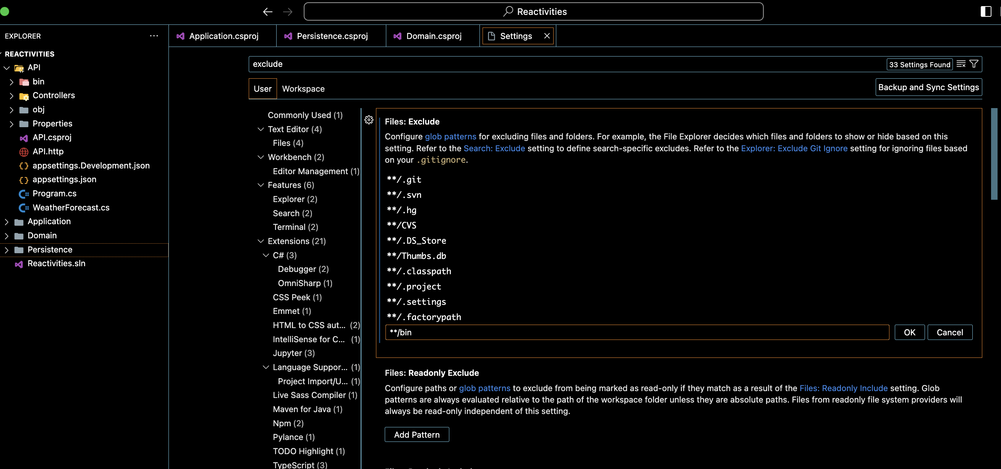Go back with the left arrow
The image size is (1001, 469).
[267, 12]
